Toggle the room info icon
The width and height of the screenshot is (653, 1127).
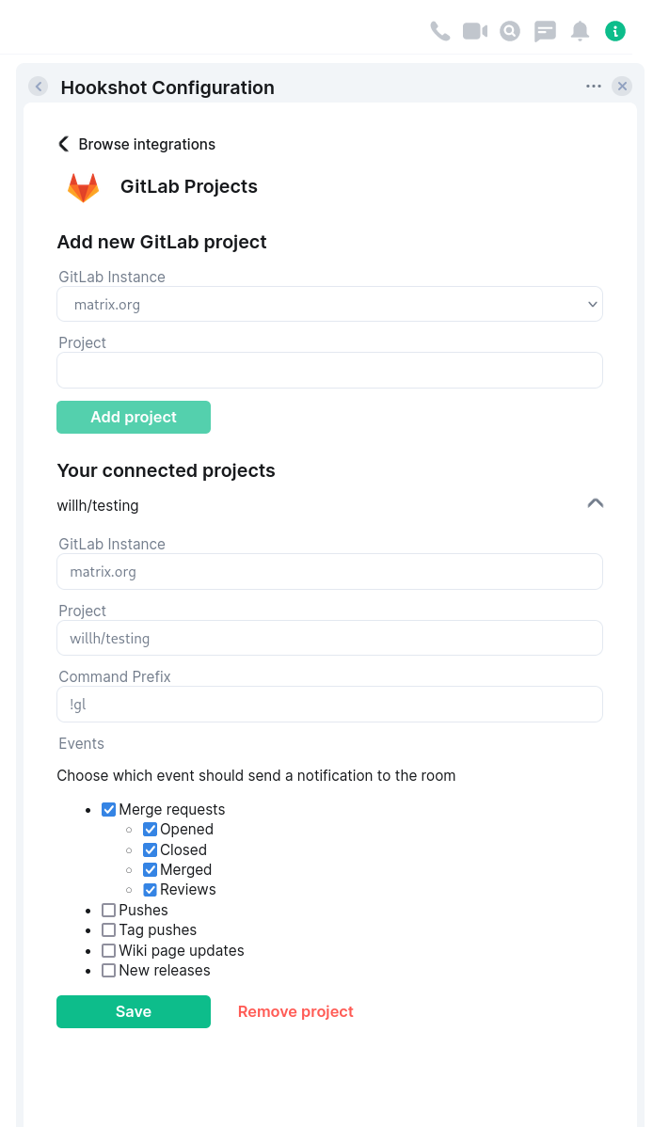pyautogui.click(x=615, y=31)
